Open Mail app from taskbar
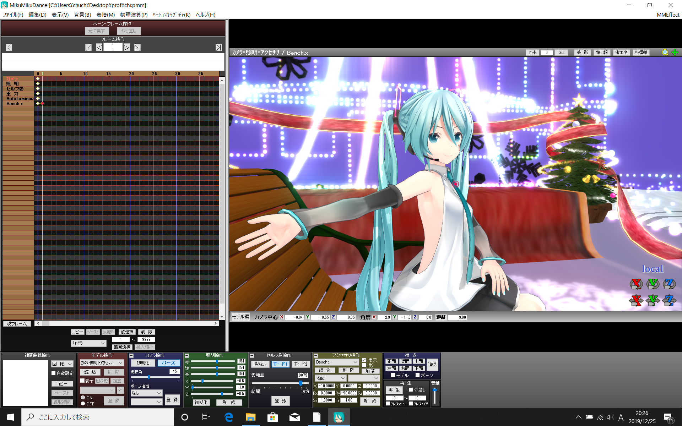This screenshot has height=426, width=682. 295,417
